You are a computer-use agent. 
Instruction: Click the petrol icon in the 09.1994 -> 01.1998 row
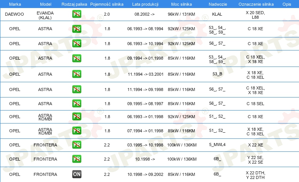76,58
